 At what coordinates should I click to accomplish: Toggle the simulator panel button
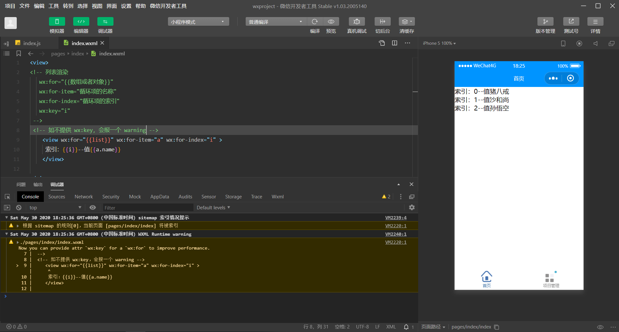tap(57, 22)
